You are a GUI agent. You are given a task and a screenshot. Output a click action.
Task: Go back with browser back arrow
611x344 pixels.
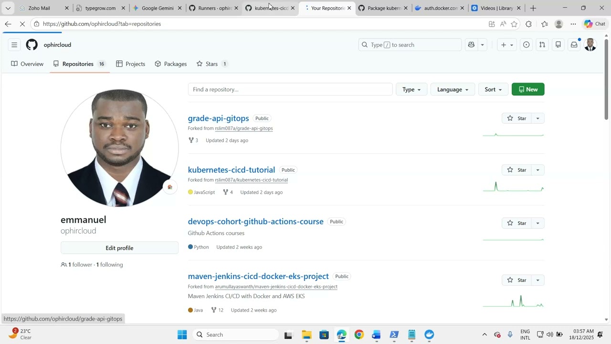point(8,24)
